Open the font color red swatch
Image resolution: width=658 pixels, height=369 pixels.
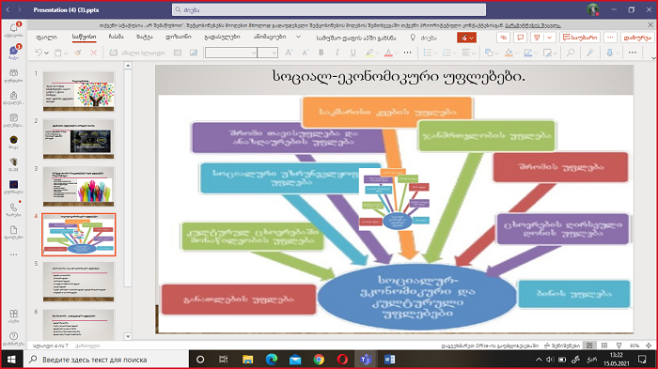(388, 53)
